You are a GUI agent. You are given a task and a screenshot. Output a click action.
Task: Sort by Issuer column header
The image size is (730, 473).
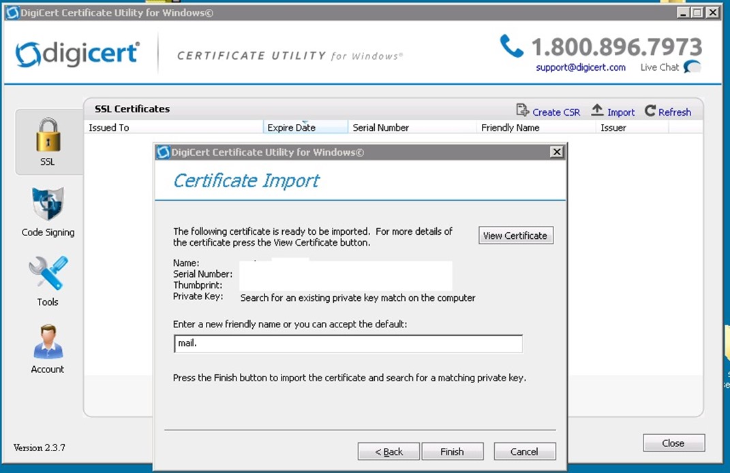click(x=633, y=127)
